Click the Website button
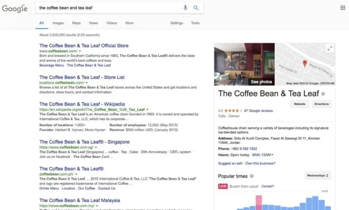Screen dimensions: 349x210 [299, 104]
